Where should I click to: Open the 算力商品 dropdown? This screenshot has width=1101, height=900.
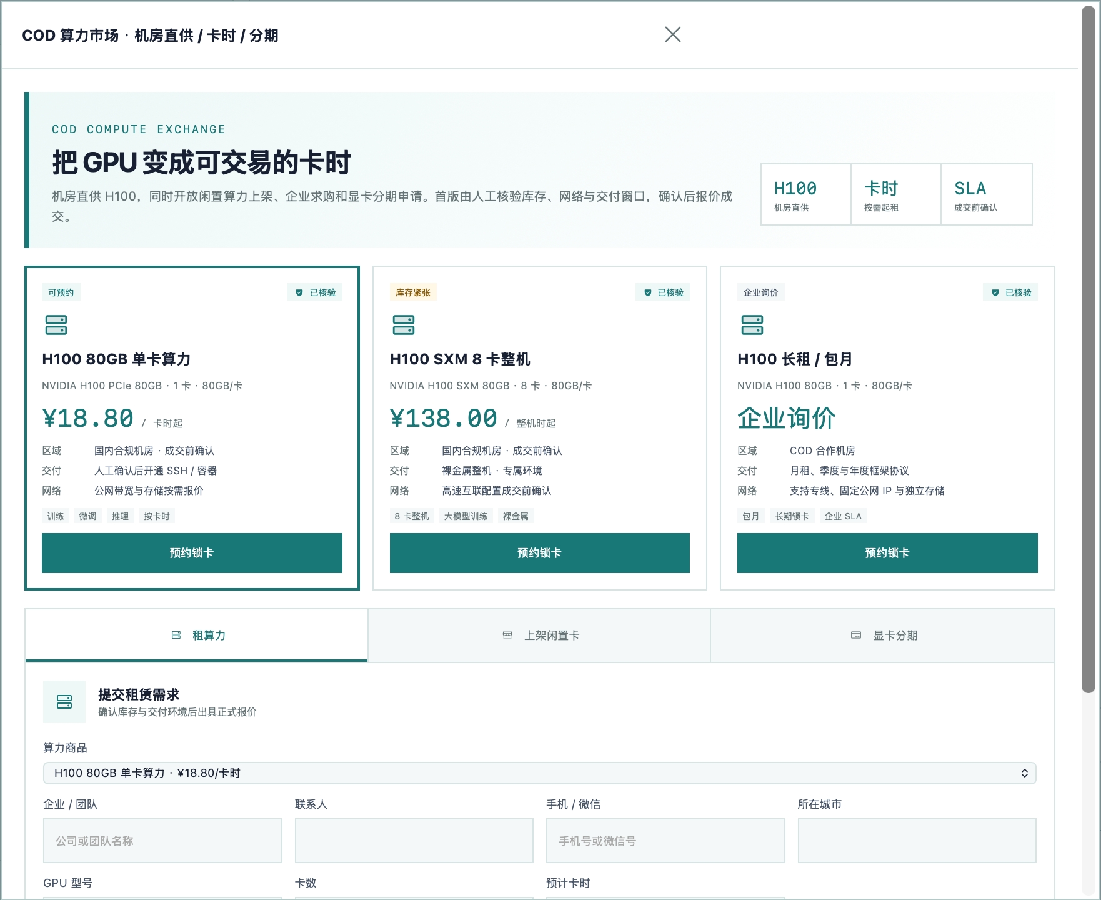point(540,773)
